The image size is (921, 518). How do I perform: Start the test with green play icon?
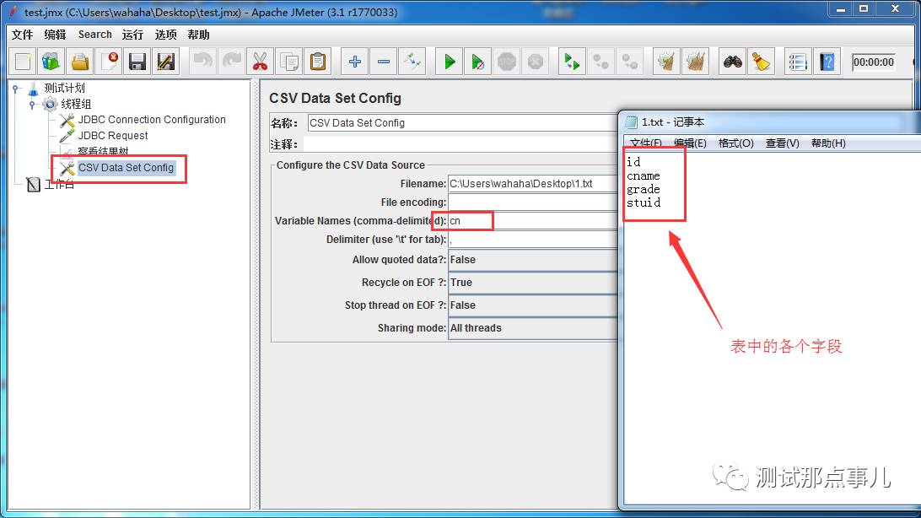pyautogui.click(x=450, y=62)
